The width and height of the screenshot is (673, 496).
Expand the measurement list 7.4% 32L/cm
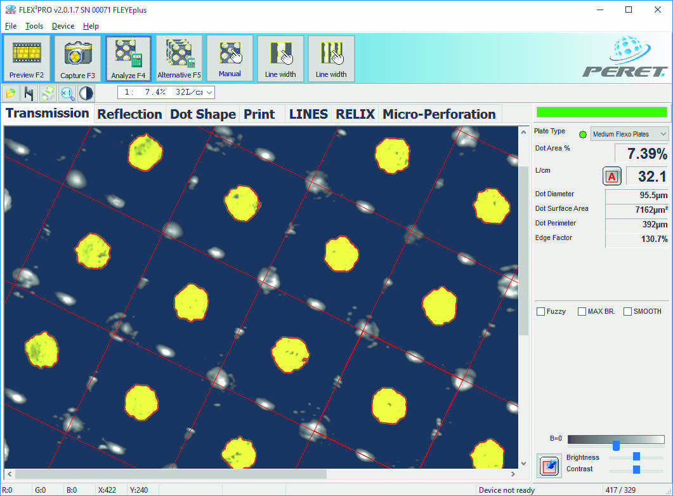point(167,93)
